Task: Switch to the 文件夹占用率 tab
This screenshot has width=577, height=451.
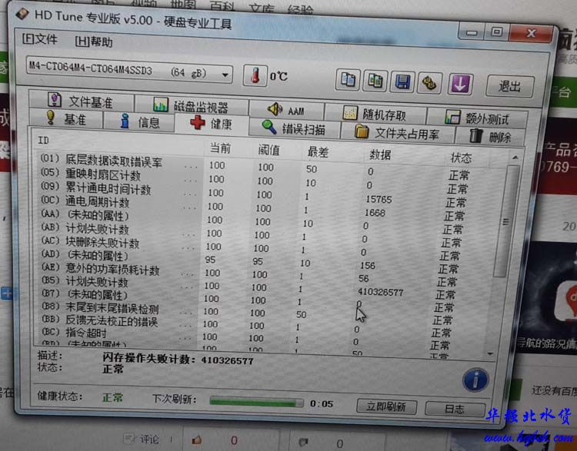Action: pos(398,133)
